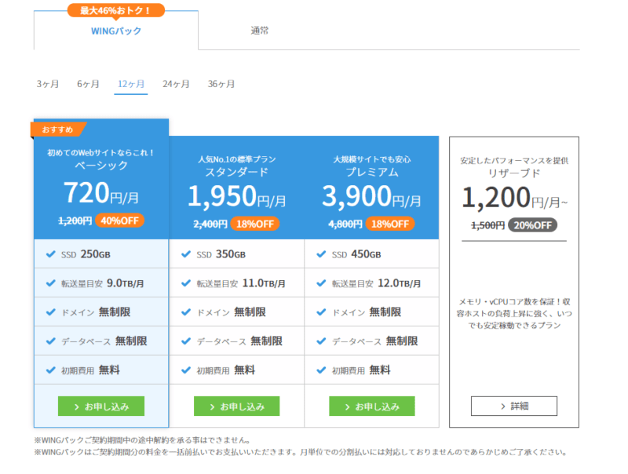Click the データベース checkmark in プレミアム column
The width and height of the screenshot is (628, 474).
pos(321,341)
